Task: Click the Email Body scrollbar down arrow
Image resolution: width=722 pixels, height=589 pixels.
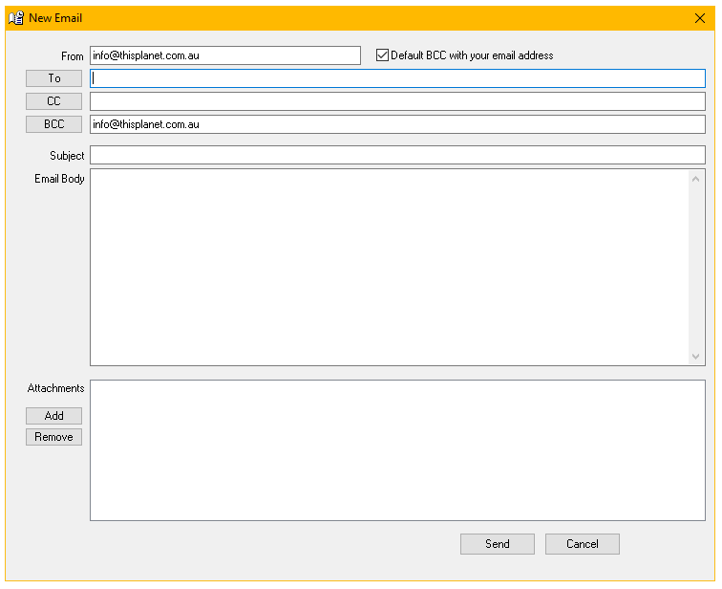Action: (x=696, y=357)
